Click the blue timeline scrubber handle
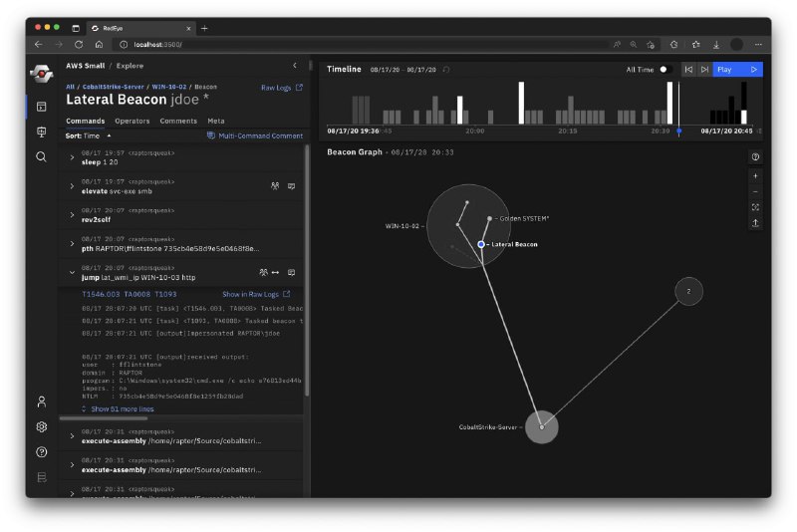The image size is (797, 532). (x=679, y=131)
